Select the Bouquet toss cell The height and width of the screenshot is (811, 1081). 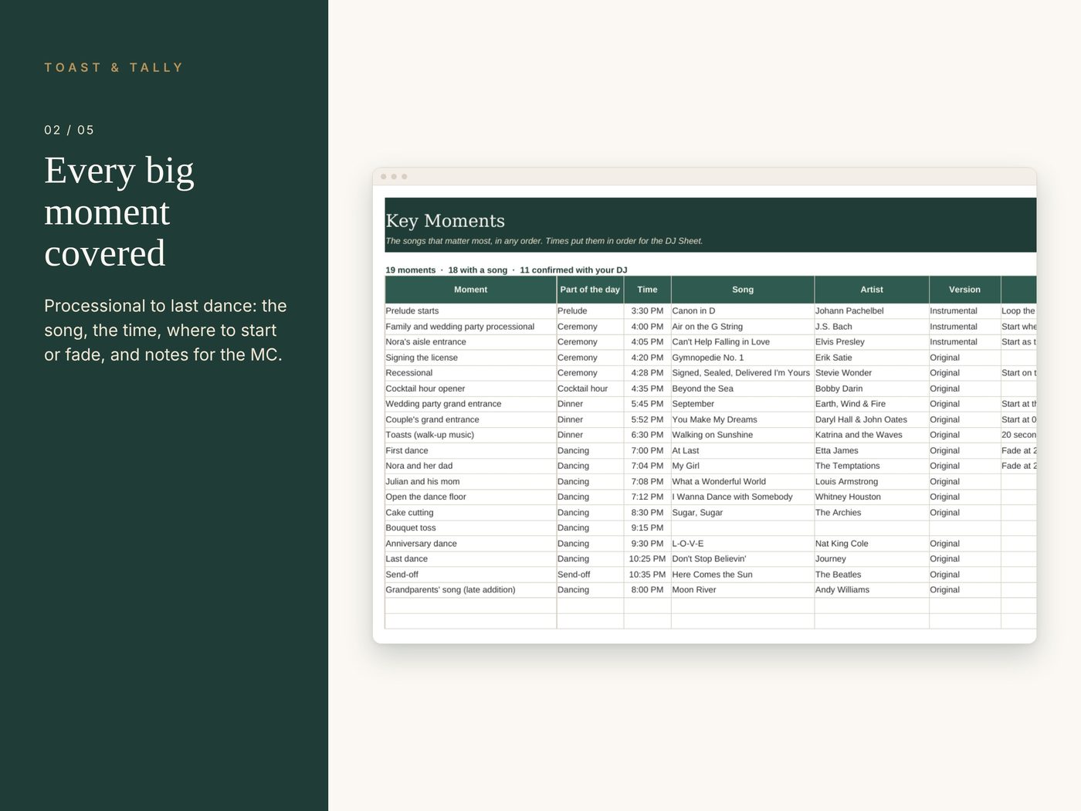click(x=470, y=528)
